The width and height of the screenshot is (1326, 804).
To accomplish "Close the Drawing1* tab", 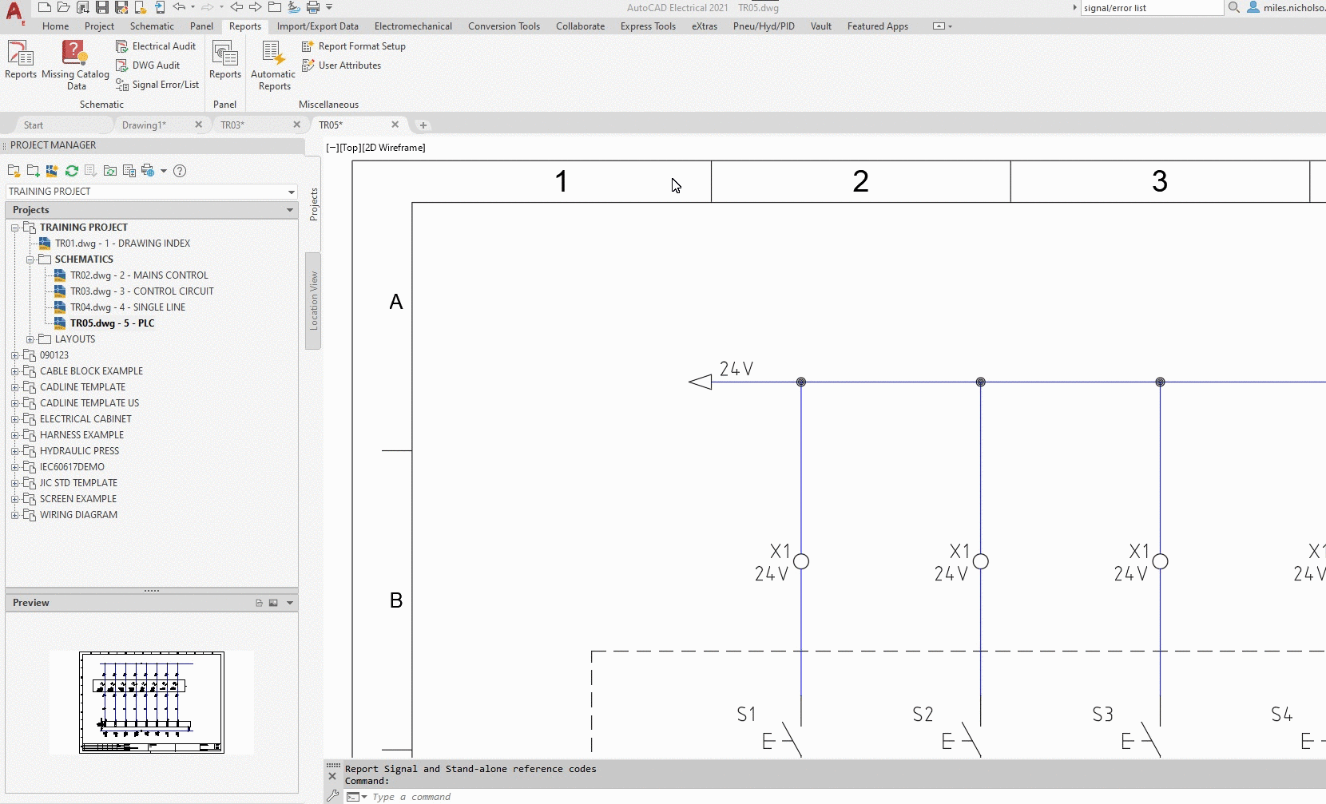I will coord(199,125).
